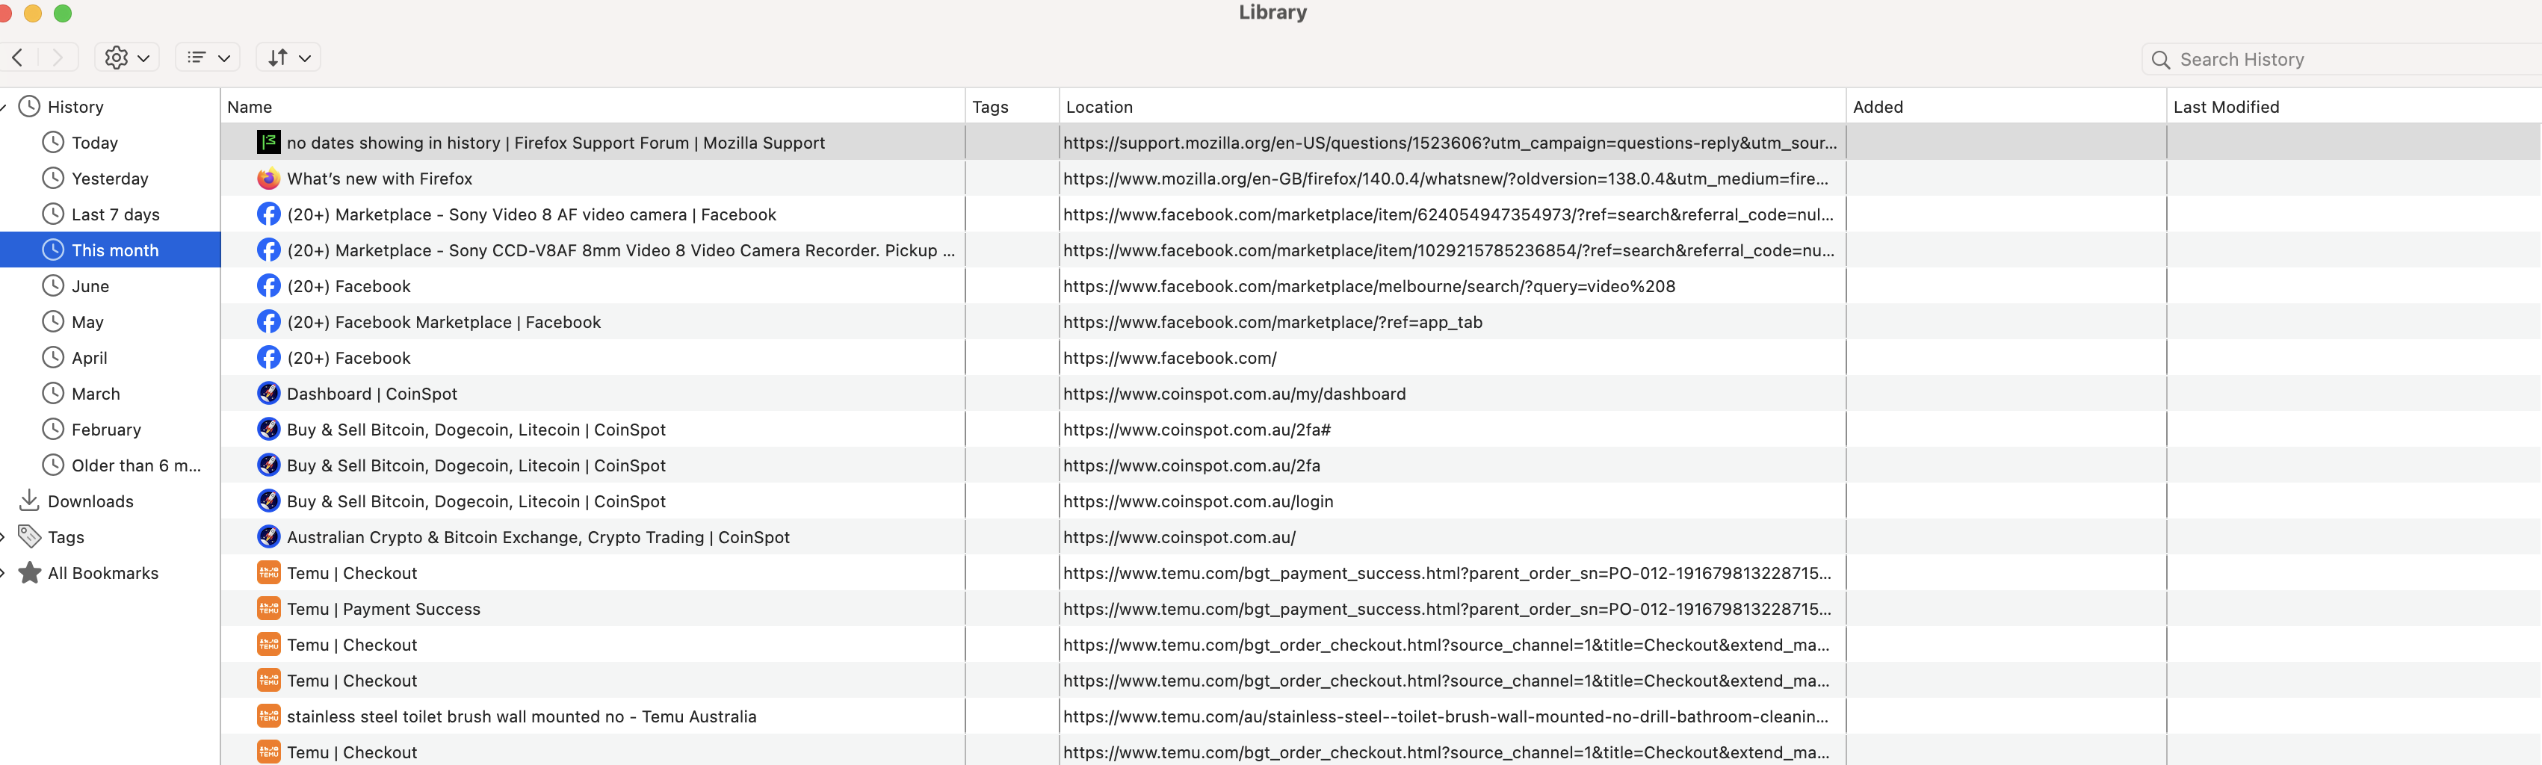2542x765 pixels.
Task: Open May history folder
Action: point(87,322)
